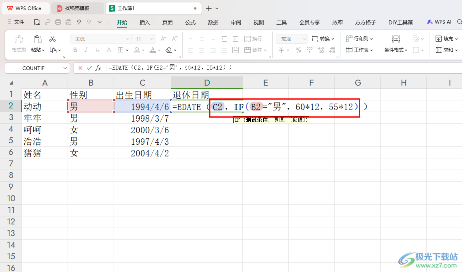Expand the borders dropdown arrow
Screen dimensions: 462x272
point(127,50)
